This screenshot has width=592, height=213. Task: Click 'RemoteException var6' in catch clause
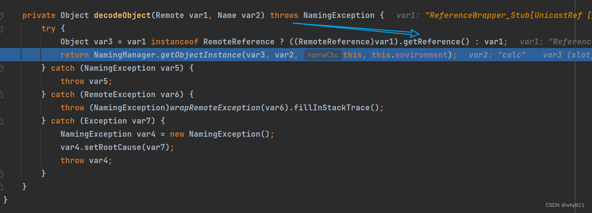[129, 94]
